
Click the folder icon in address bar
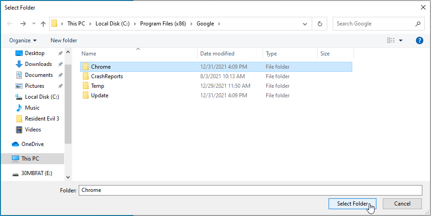pyautogui.click(x=55, y=24)
